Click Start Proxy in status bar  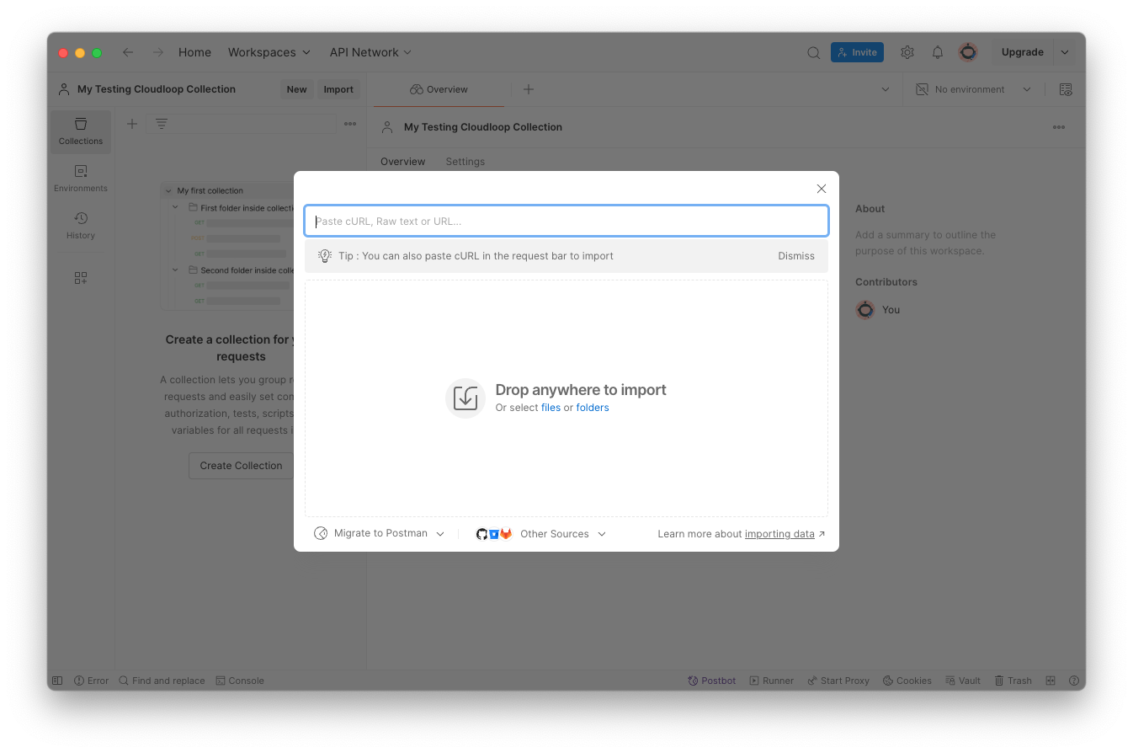tap(838, 681)
